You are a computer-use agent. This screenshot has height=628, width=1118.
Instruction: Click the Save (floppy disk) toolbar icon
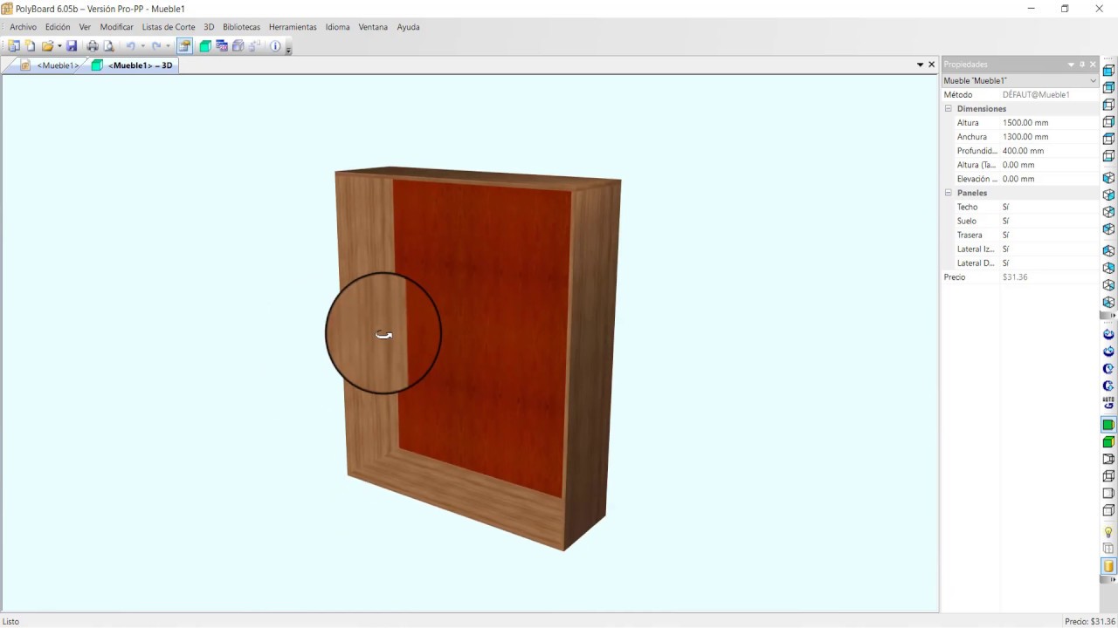click(x=72, y=46)
